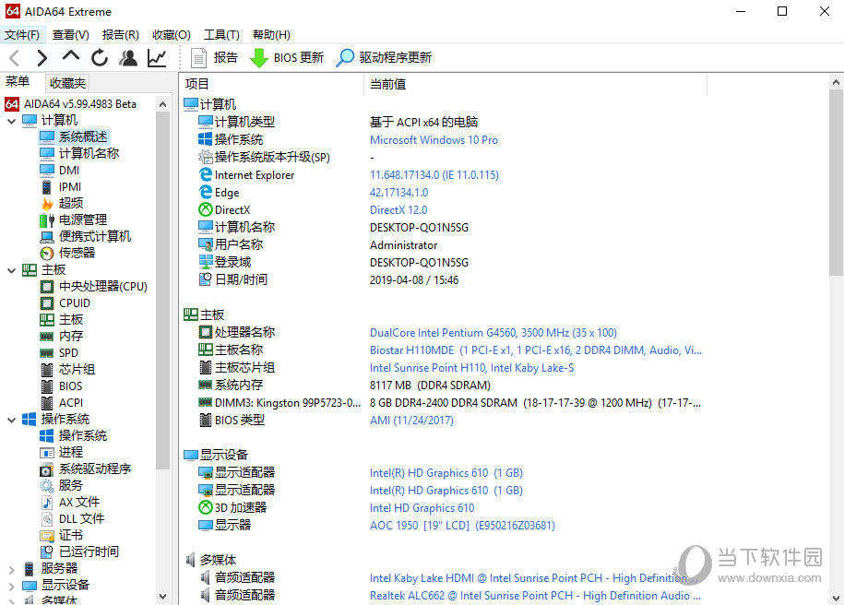Click the main panel scroll-down arrow
Viewport: 844px width, 605px height.
click(x=836, y=598)
